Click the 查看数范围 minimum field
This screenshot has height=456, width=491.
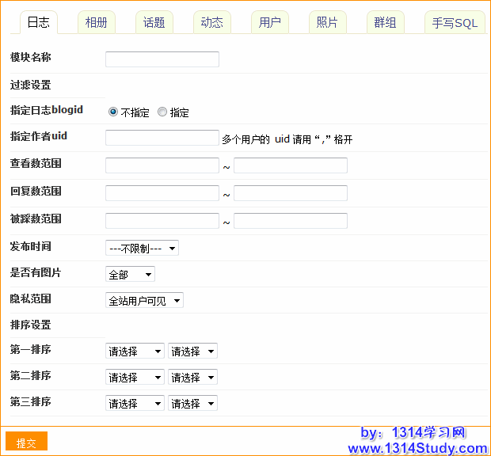pos(162,165)
